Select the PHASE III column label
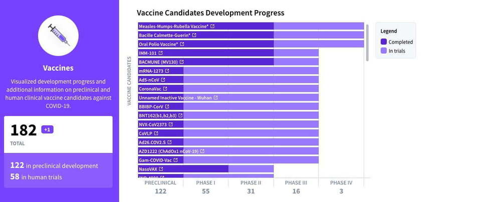 click(x=296, y=183)
